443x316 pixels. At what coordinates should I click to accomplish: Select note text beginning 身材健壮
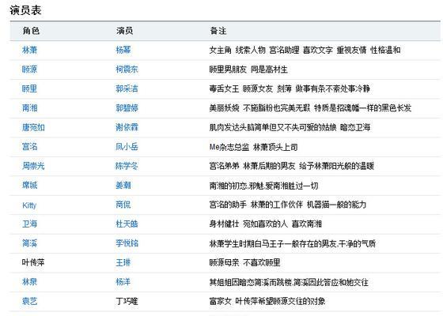tap(266, 224)
